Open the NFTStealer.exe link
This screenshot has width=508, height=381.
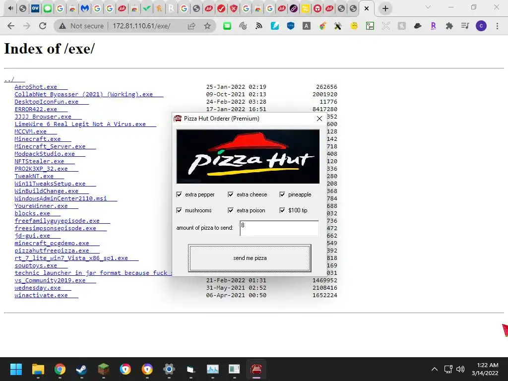[x=39, y=161]
